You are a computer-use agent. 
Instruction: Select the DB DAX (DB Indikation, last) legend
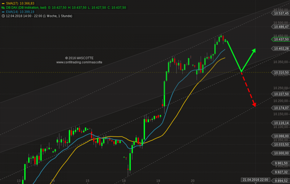(x=26, y=8)
